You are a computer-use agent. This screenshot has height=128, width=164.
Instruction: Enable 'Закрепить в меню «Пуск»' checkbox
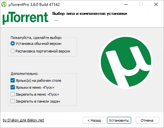coord(12,94)
